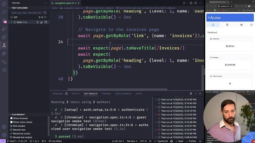Click Tab Size: 2 in status bar
The image size is (255, 143).
point(132,141)
